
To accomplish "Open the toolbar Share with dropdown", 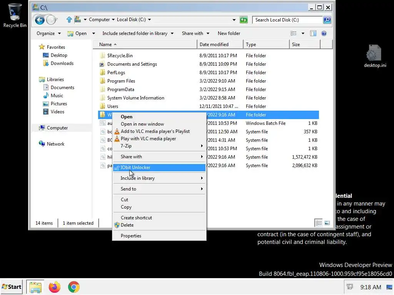I will point(195,33).
